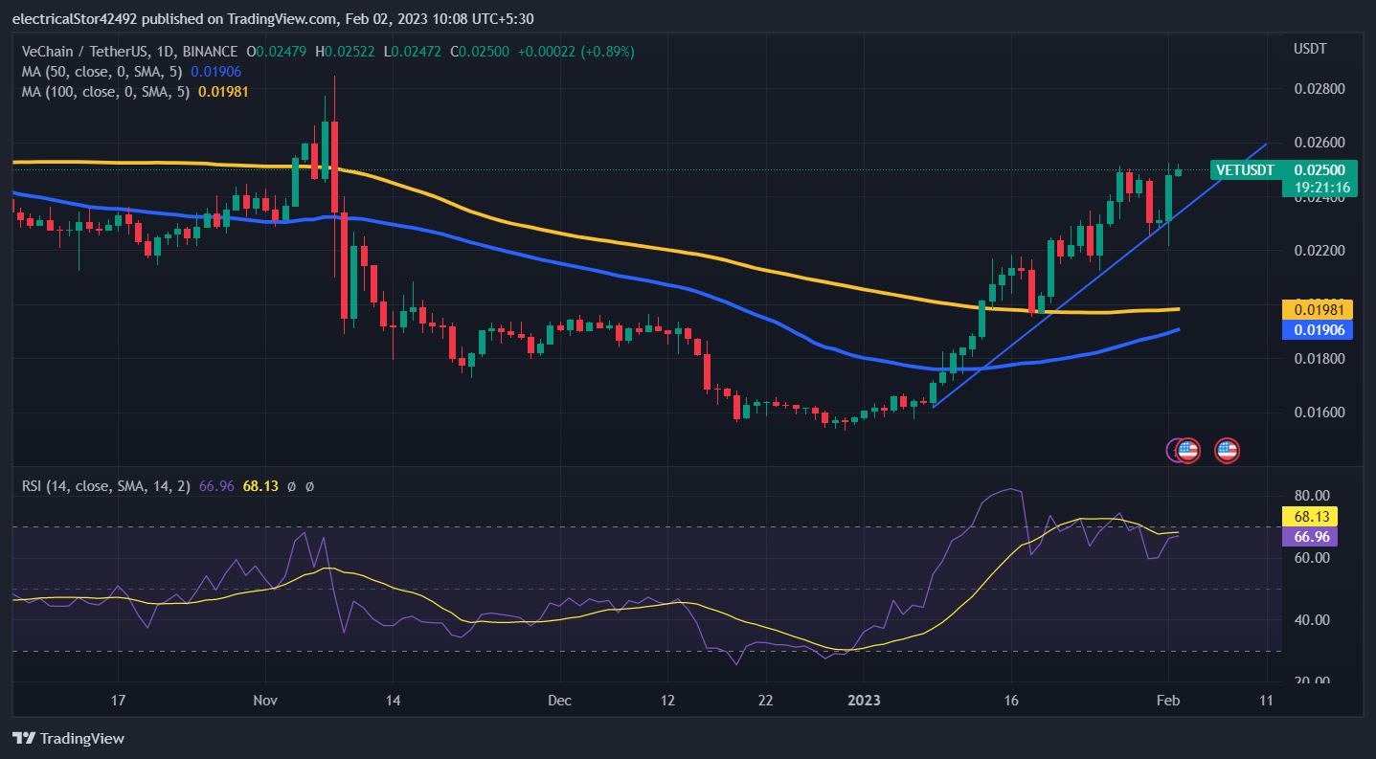1376x759 pixels.
Task: Open the US flag event overlapping the purple circle
Action: [1188, 450]
